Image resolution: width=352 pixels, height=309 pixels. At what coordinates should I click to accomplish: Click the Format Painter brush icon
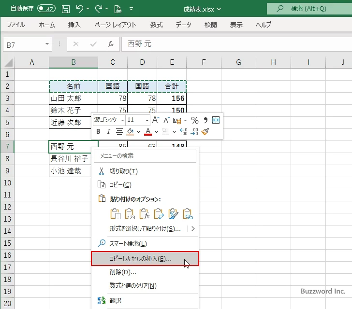click(205, 132)
